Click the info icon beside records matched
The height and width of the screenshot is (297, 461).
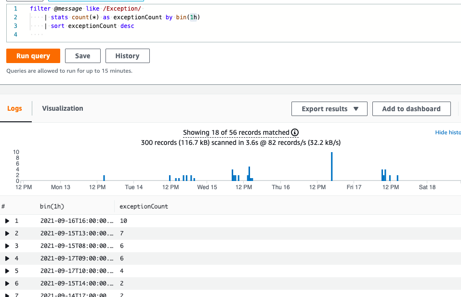(x=295, y=132)
